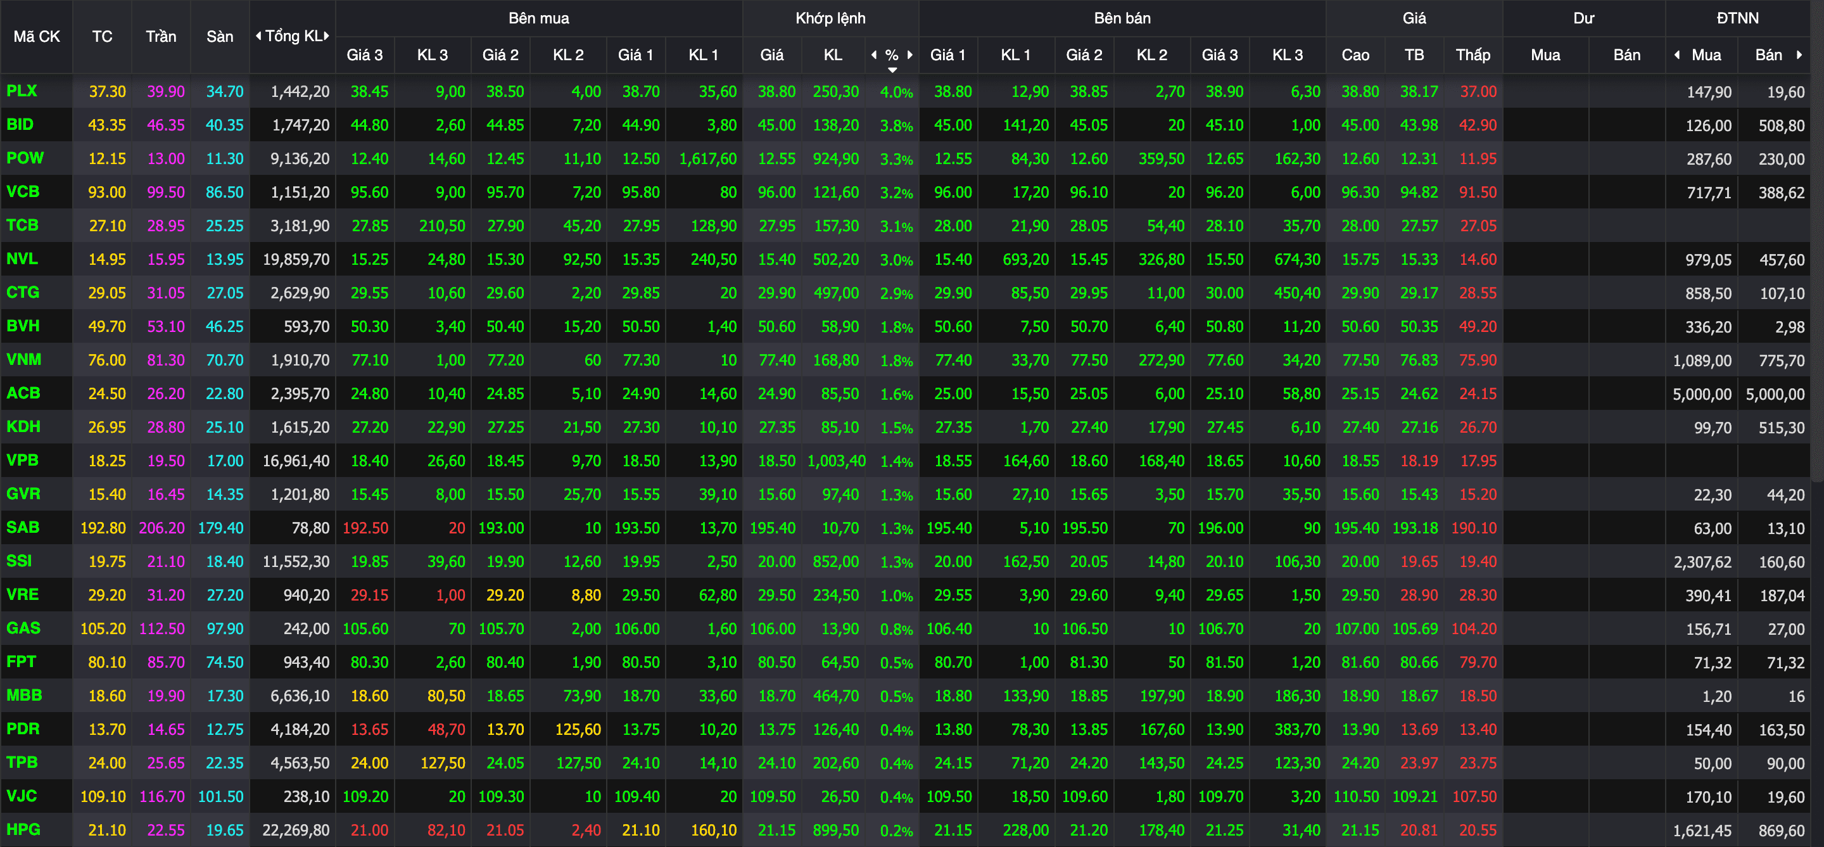
Task: Sort by the Trần column header
Action: 161,36
